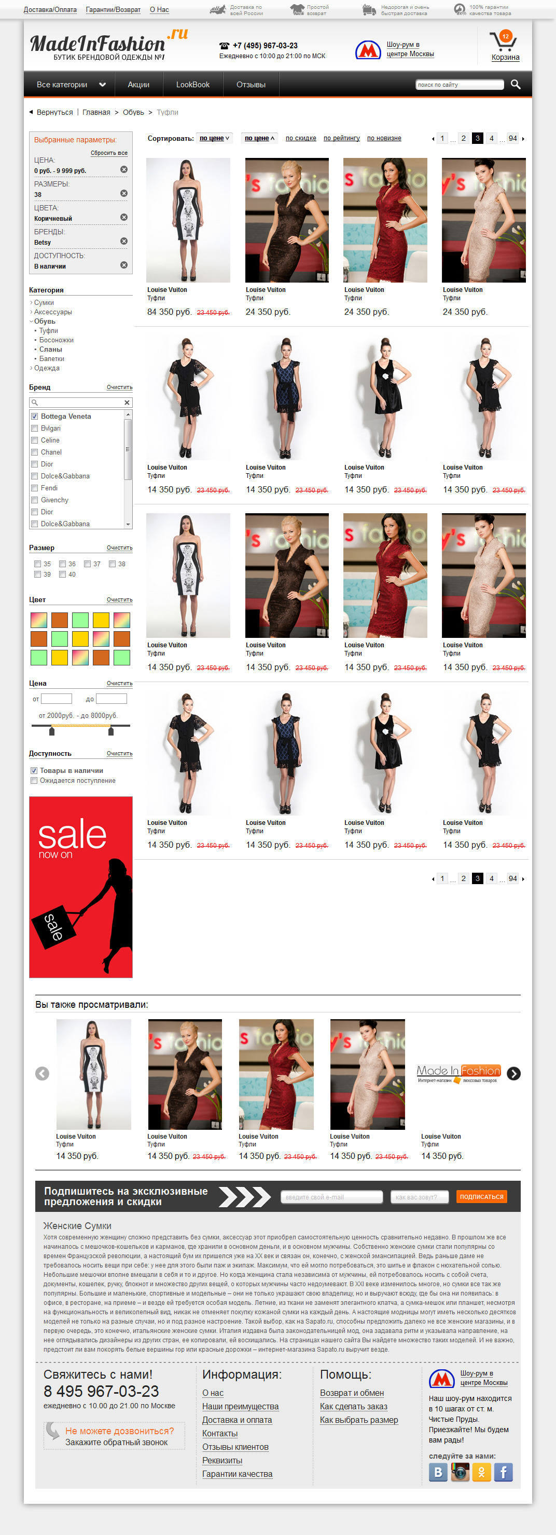Screen dimensions: 556x1535
Task: Open О Нас top link
Action: 159,9
